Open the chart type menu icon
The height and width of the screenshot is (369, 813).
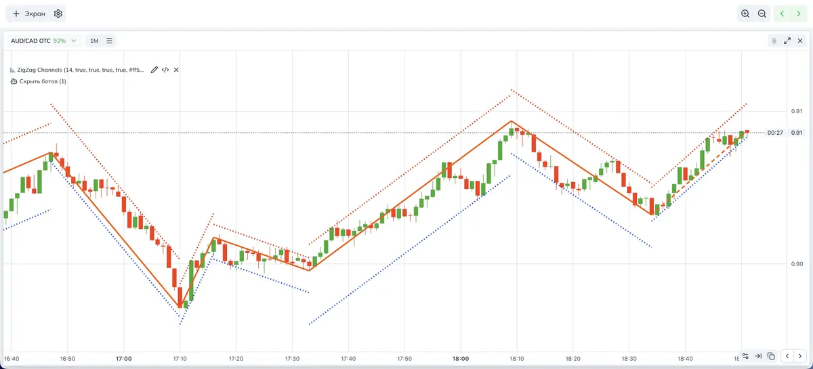click(110, 41)
